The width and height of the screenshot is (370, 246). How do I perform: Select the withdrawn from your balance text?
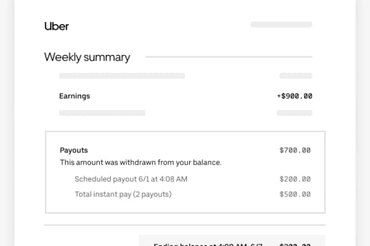pos(141,162)
